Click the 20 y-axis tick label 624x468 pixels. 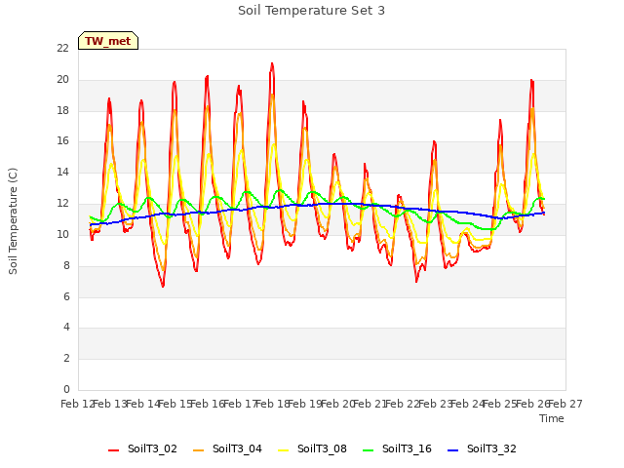(x=62, y=79)
